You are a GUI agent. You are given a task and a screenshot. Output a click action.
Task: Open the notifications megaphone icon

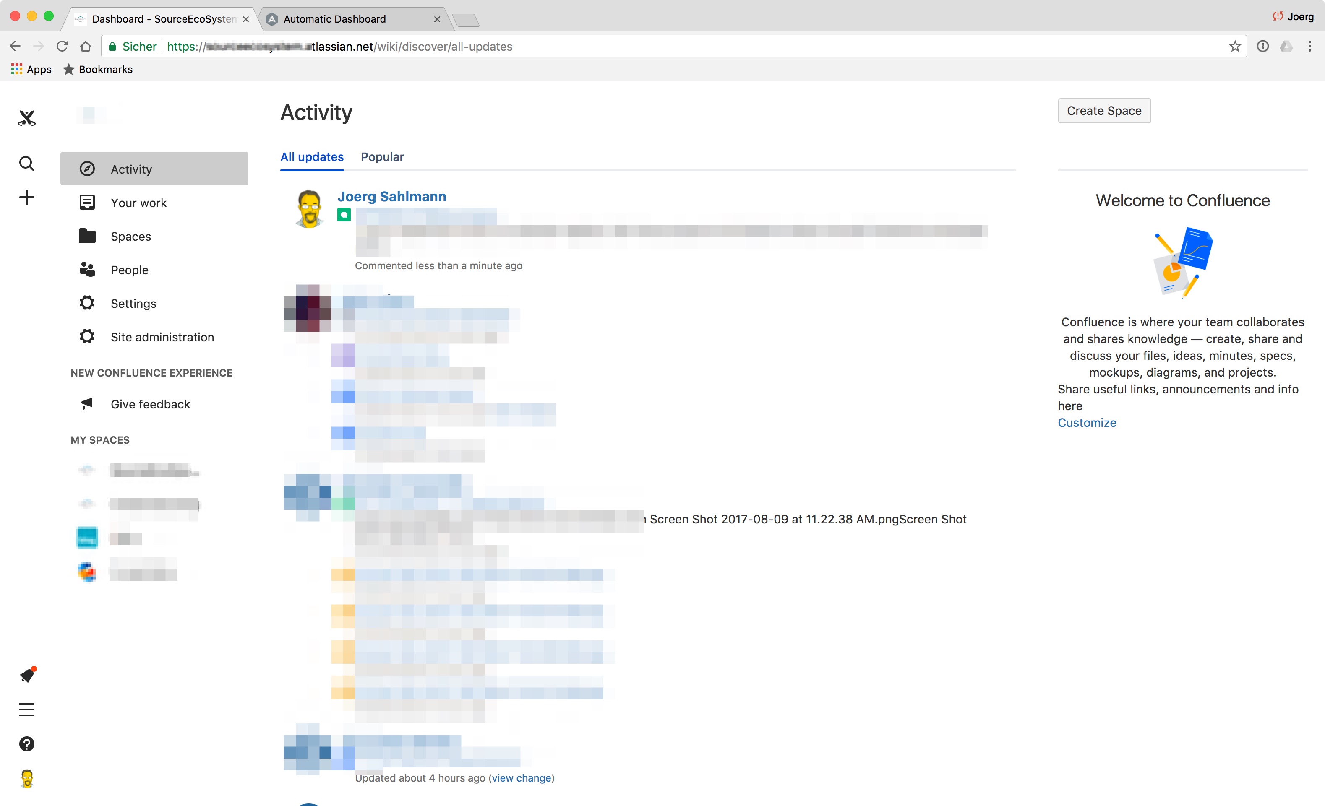click(27, 675)
